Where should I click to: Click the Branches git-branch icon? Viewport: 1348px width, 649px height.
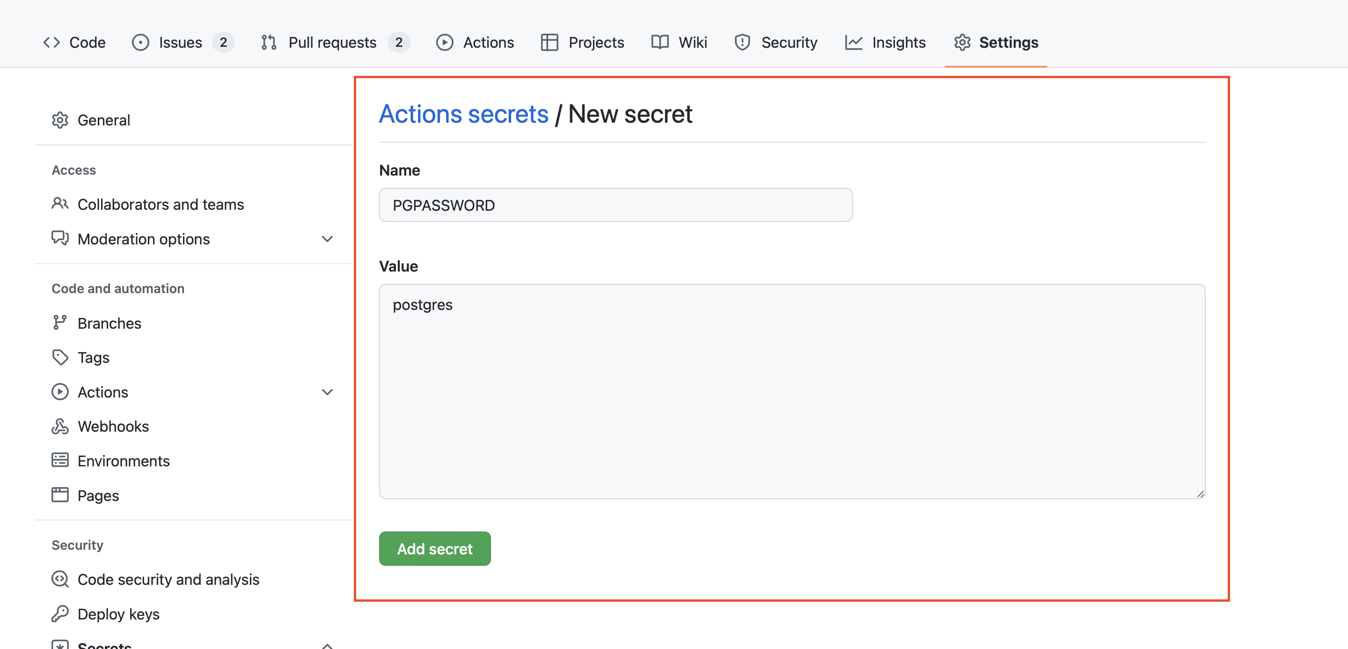tap(59, 323)
